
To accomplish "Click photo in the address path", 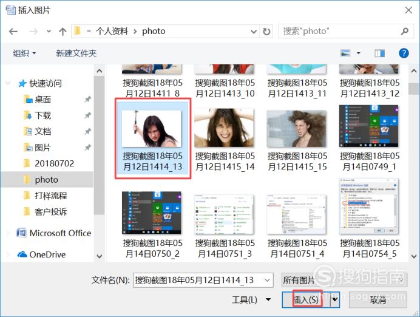I will click(x=154, y=32).
